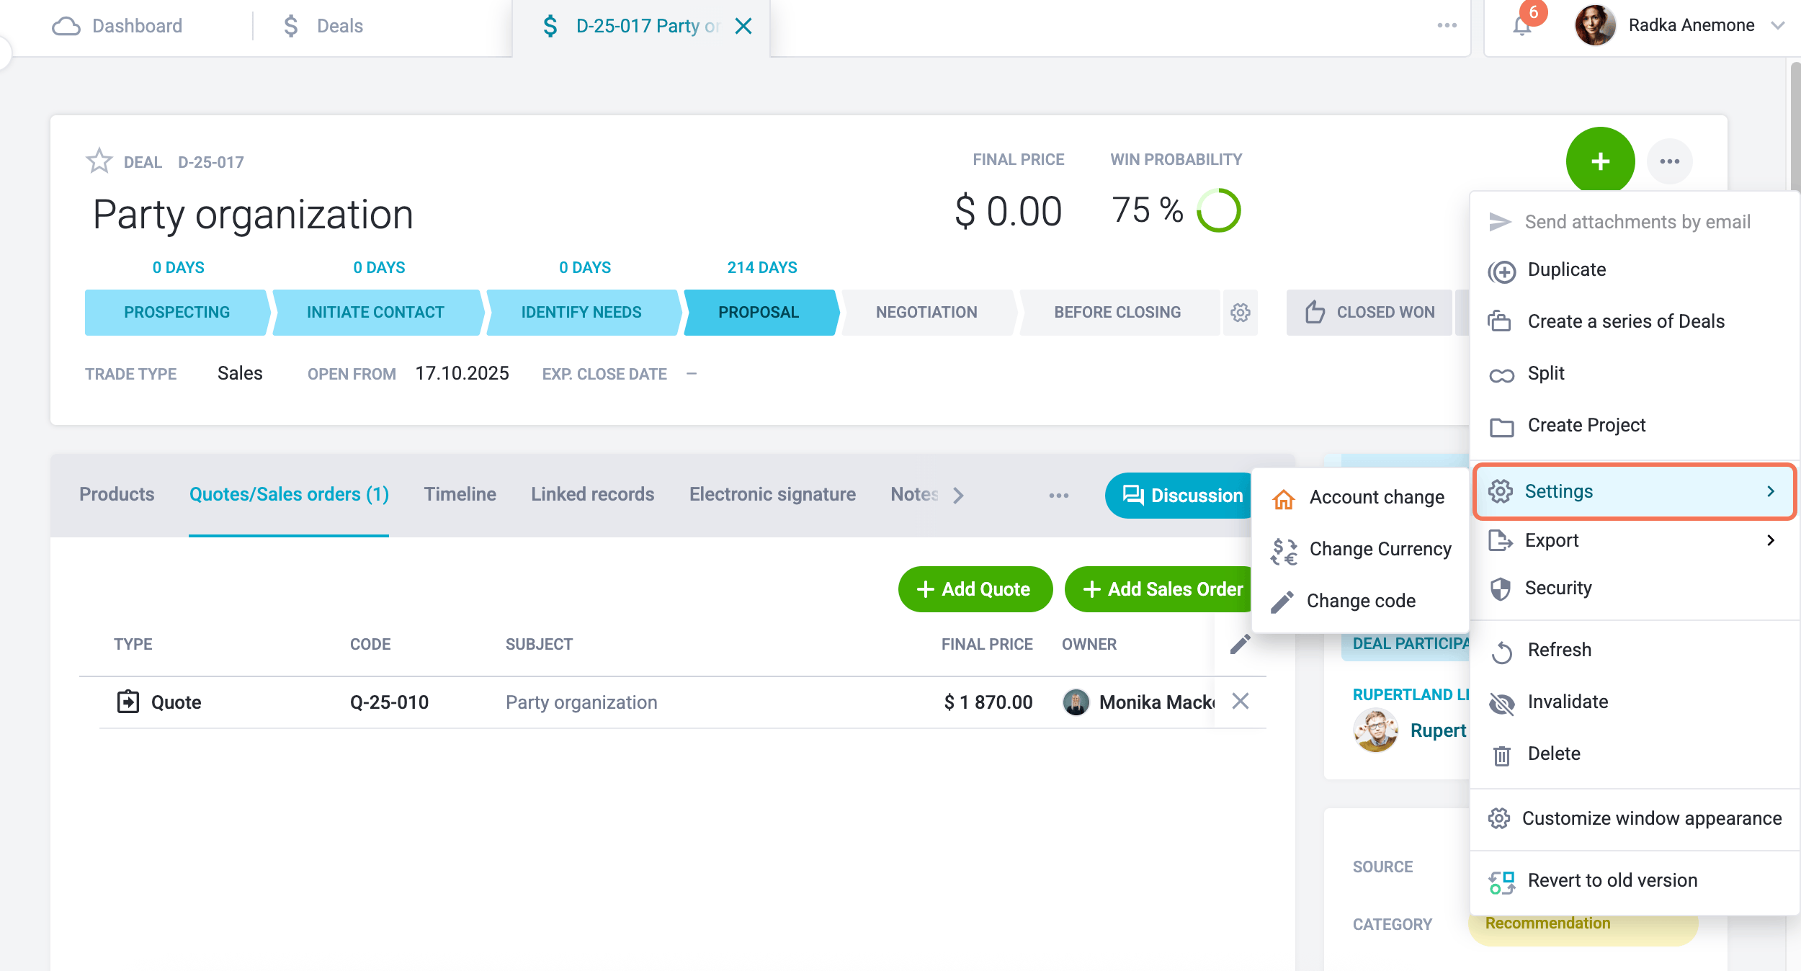Expand the Export submenu arrow
The width and height of the screenshot is (1801, 971).
(x=1771, y=540)
